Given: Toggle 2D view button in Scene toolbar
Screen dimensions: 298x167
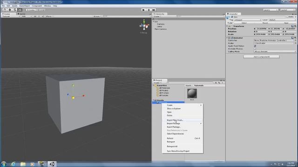Looking at the screenshot, I should coord(35,17).
